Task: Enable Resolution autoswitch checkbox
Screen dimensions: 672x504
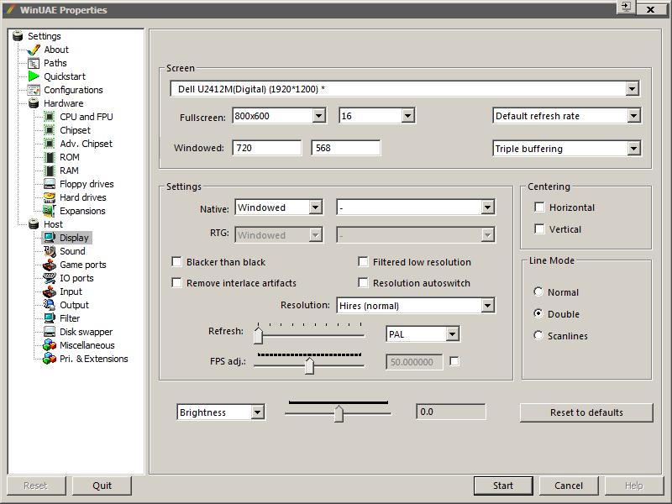Action: [x=363, y=283]
